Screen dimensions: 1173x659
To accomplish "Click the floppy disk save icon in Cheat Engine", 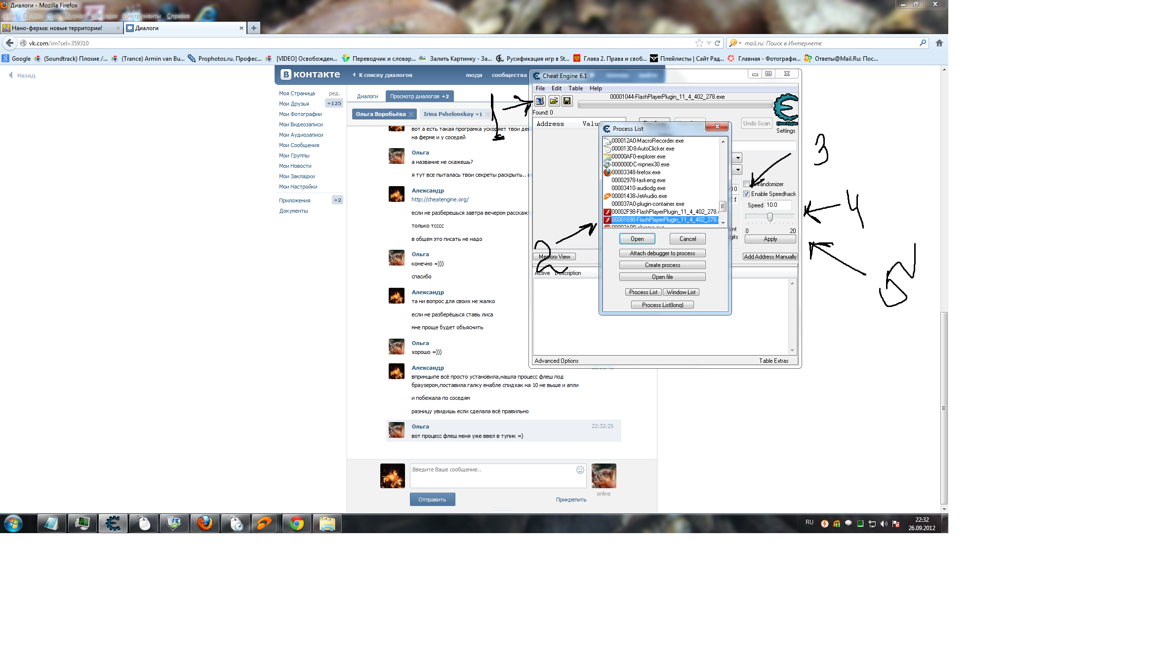I will (567, 101).
